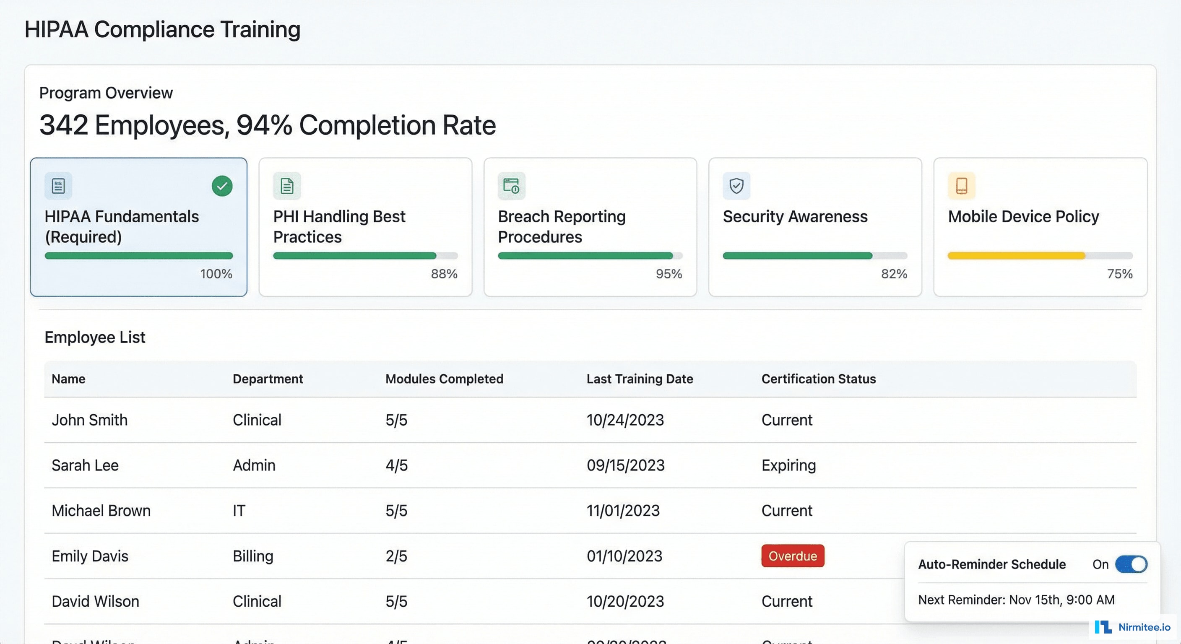Click Sarah Lee's Expiring status text
The width and height of the screenshot is (1181, 644).
(x=788, y=465)
